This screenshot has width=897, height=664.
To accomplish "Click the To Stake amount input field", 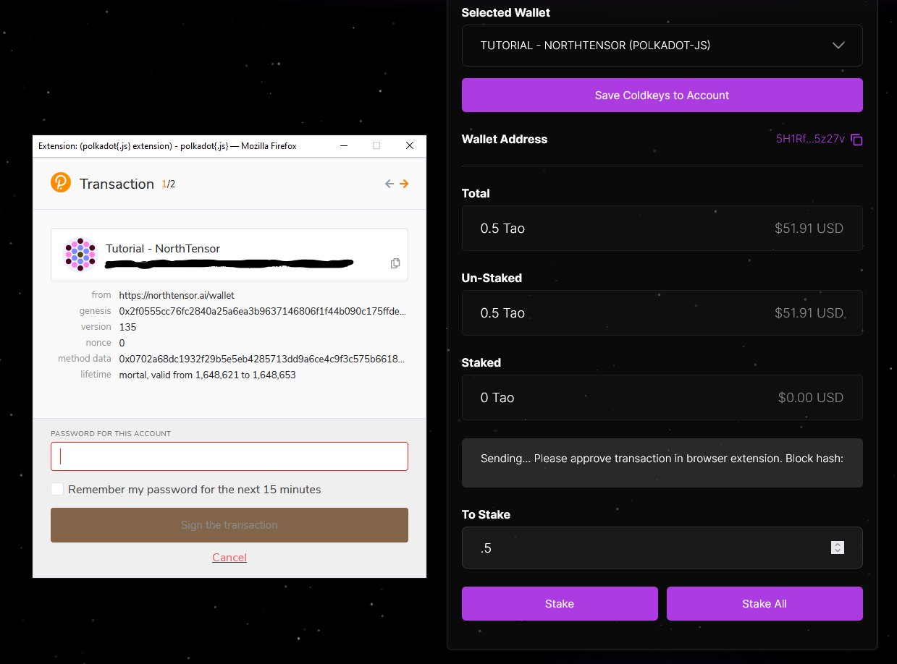I will click(x=662, y=548).
